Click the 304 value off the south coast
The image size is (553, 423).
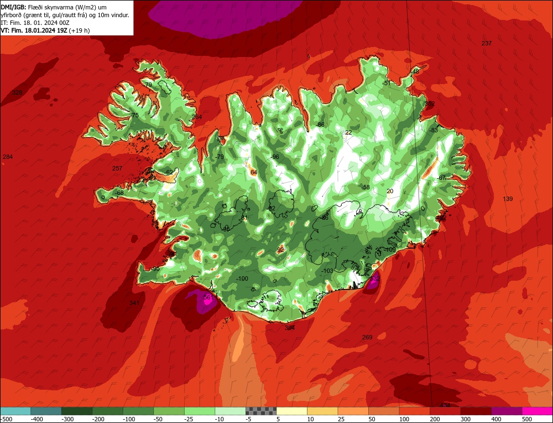click(x=290, y=328)
